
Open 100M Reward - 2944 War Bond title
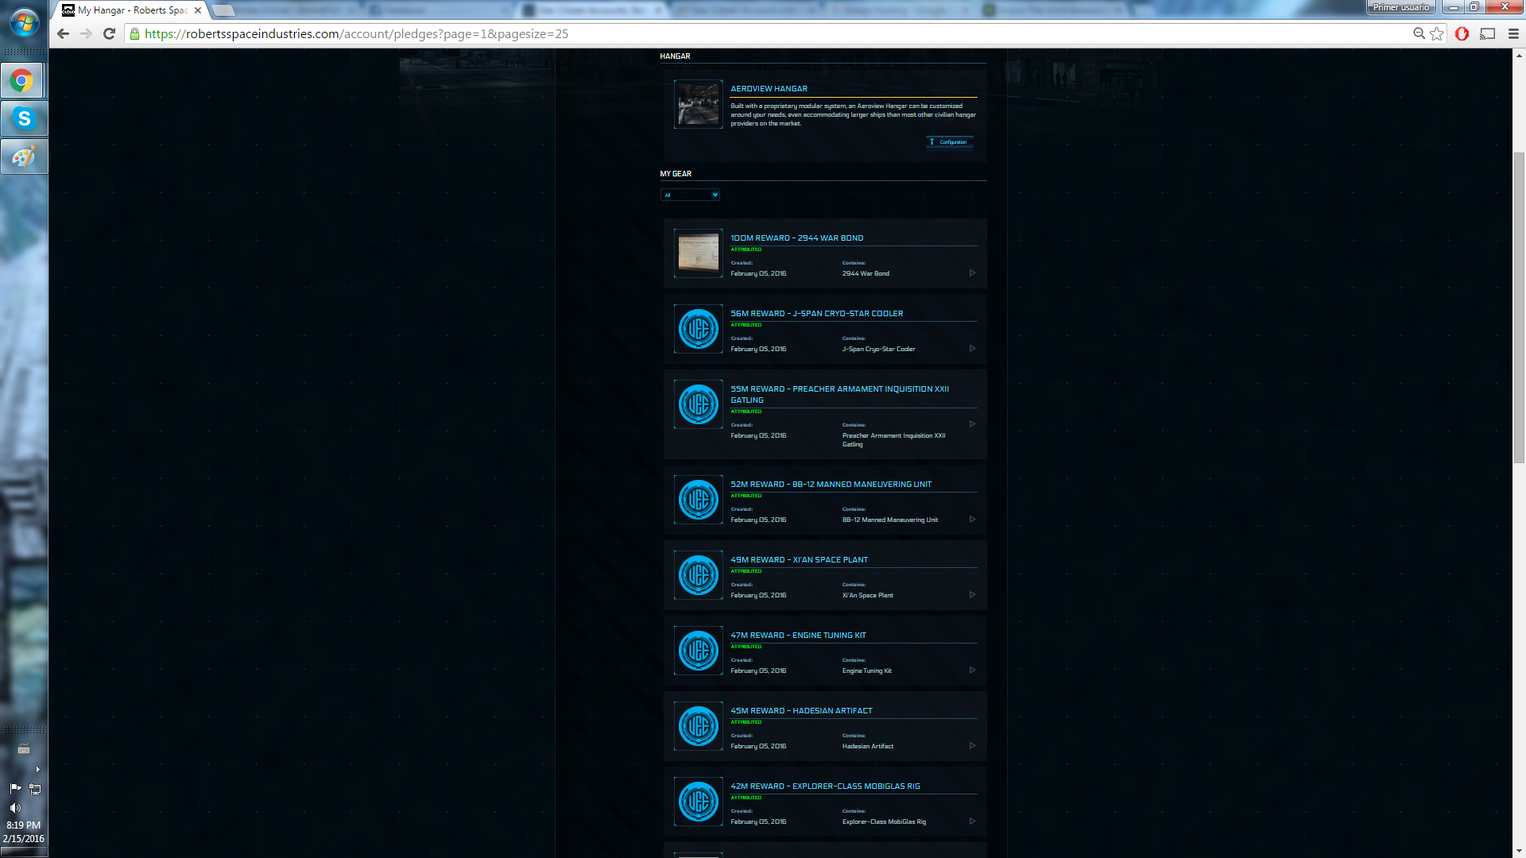click(796, 238)
